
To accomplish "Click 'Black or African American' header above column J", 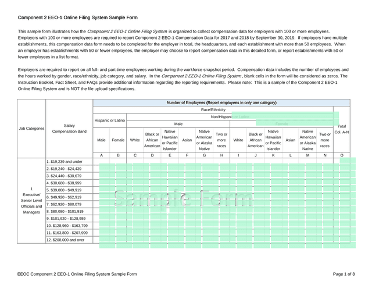I will pyautogui.click(x=256, y=140).
